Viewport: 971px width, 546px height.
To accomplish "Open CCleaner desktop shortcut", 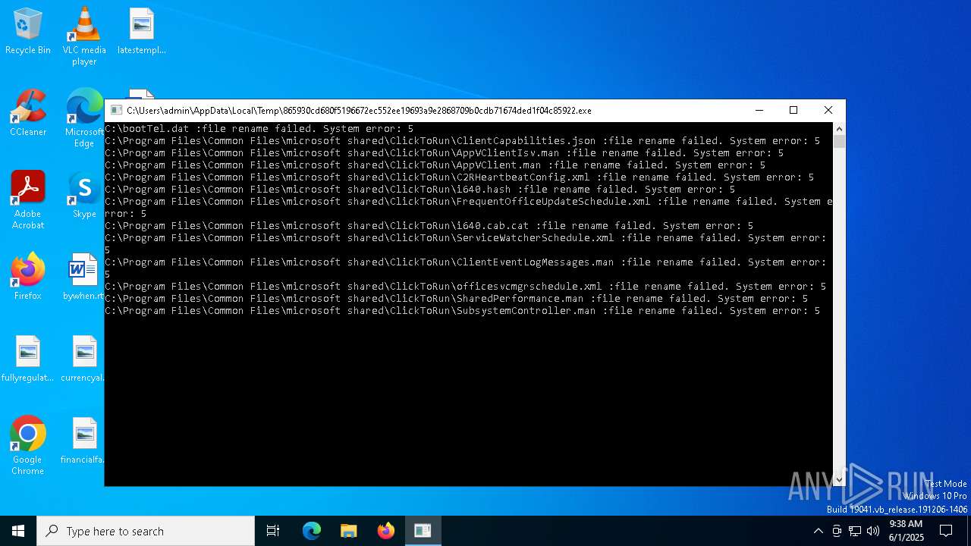I will 28,114.
